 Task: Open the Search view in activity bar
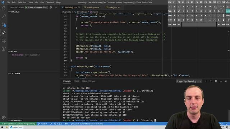[4, 16]
